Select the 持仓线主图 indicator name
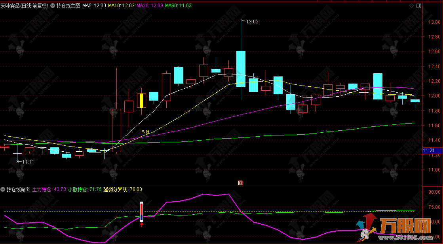 click(68, 6)
